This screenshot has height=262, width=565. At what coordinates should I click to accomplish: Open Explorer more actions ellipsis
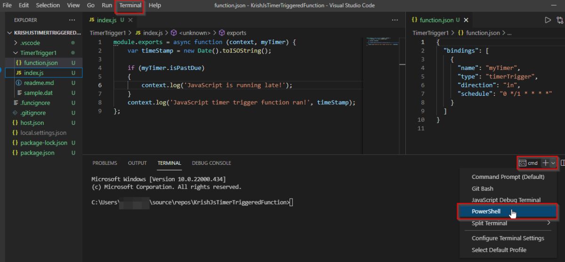[x=72, y=20]
